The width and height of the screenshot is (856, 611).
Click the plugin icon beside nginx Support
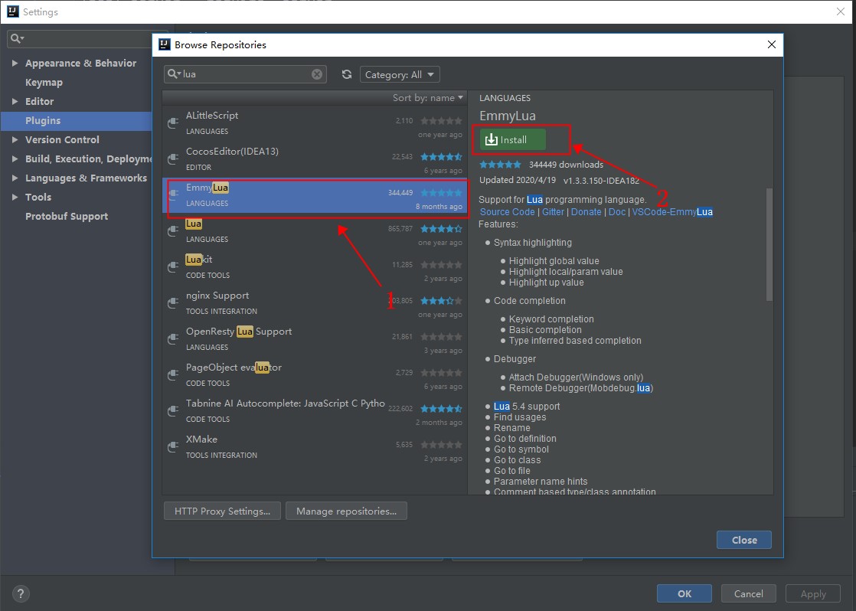click(x=173, y=303)
